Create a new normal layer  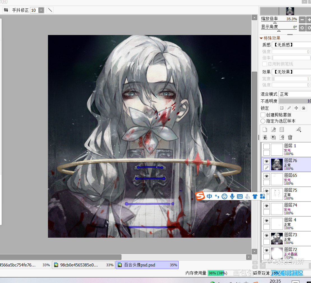click(x=265, y=130)
